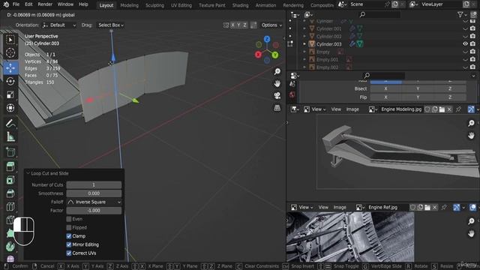Uncheck the Clamp checkbox
The height and width of the screenshot is (270, 480).
click(69, 236)
